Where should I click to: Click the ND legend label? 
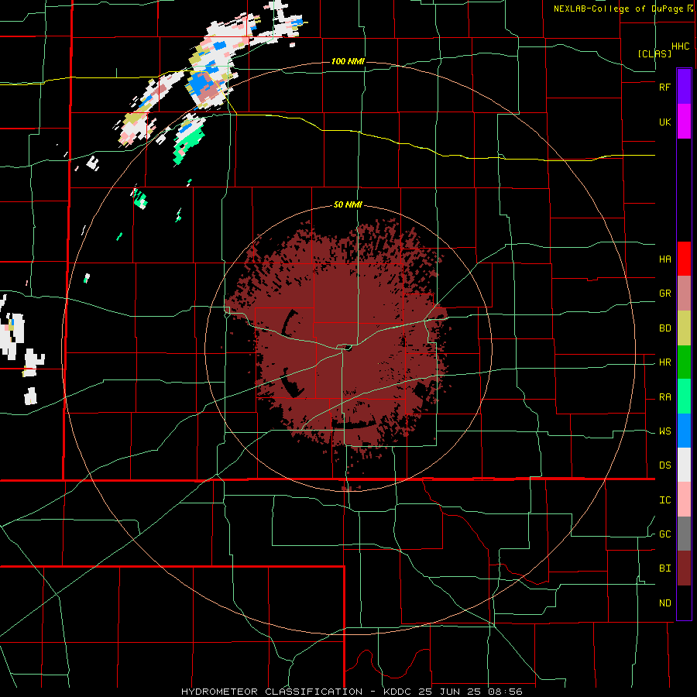tap(664, 603)
